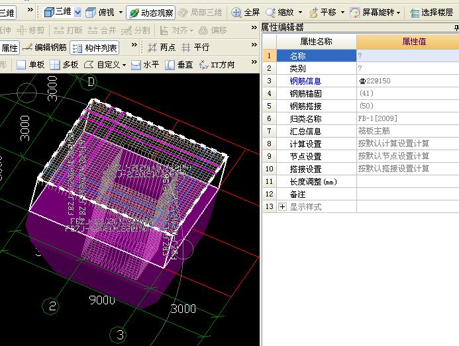This screenshot has height=346, width=459.
Task: Click 钢筋信息 property name
Action: 305,81
